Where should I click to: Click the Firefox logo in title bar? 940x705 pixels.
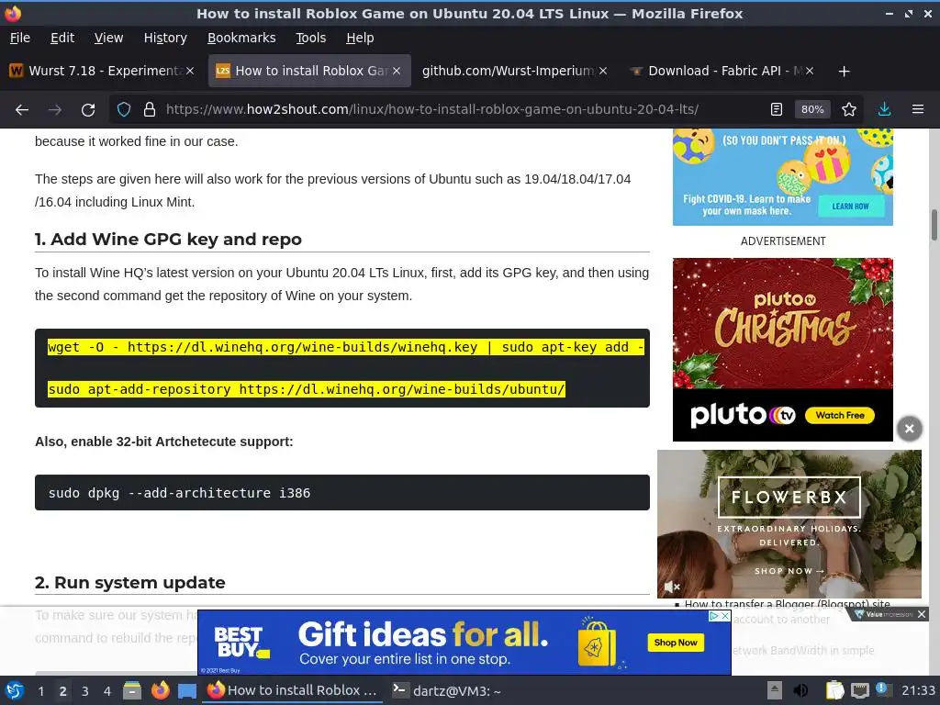[13, 13]
